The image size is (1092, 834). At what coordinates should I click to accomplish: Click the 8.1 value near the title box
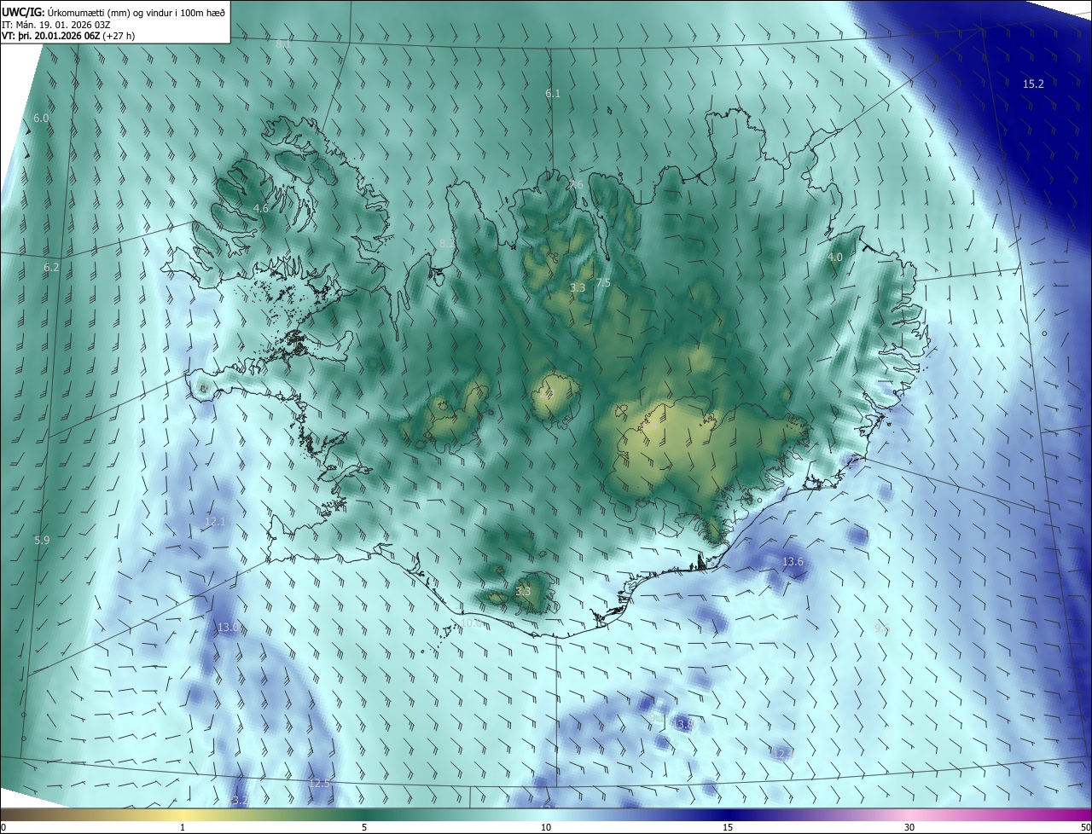[x=282, y=44]
